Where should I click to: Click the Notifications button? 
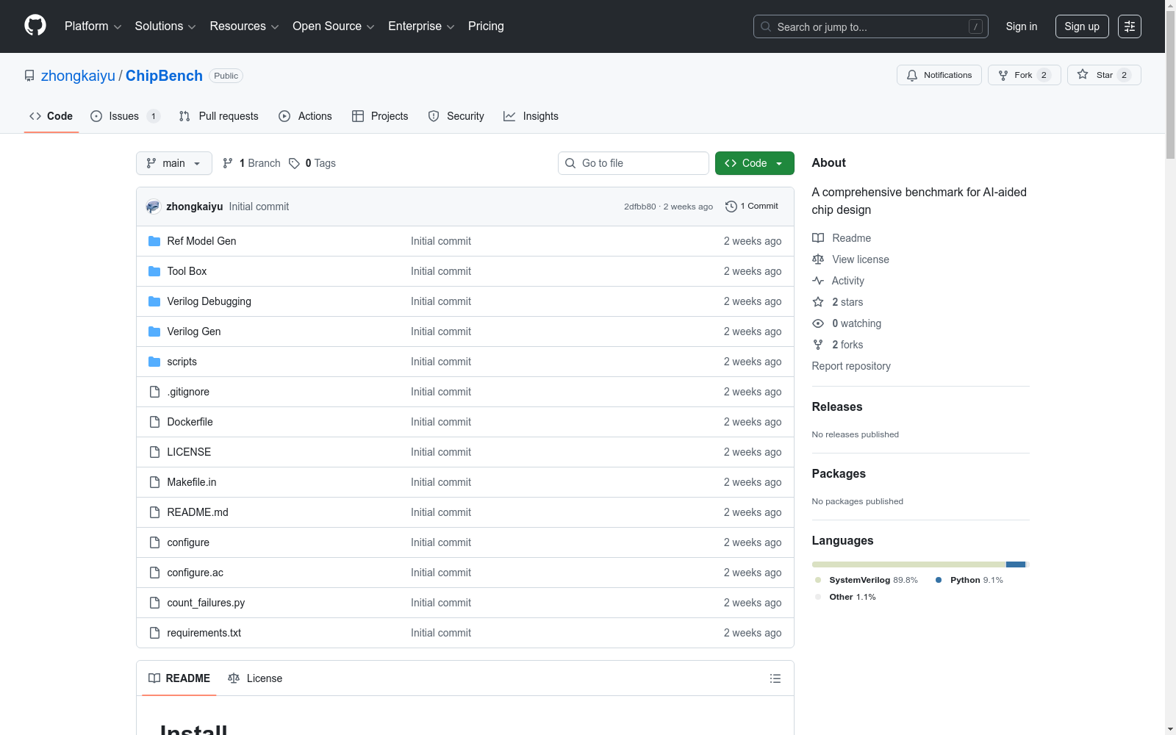[x=939, y=75]
